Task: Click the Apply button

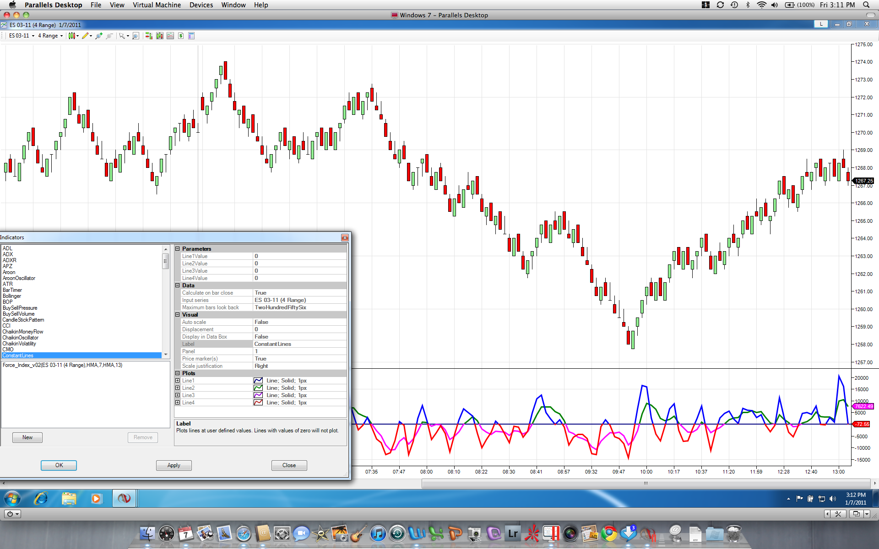Action: pos(174,465)
